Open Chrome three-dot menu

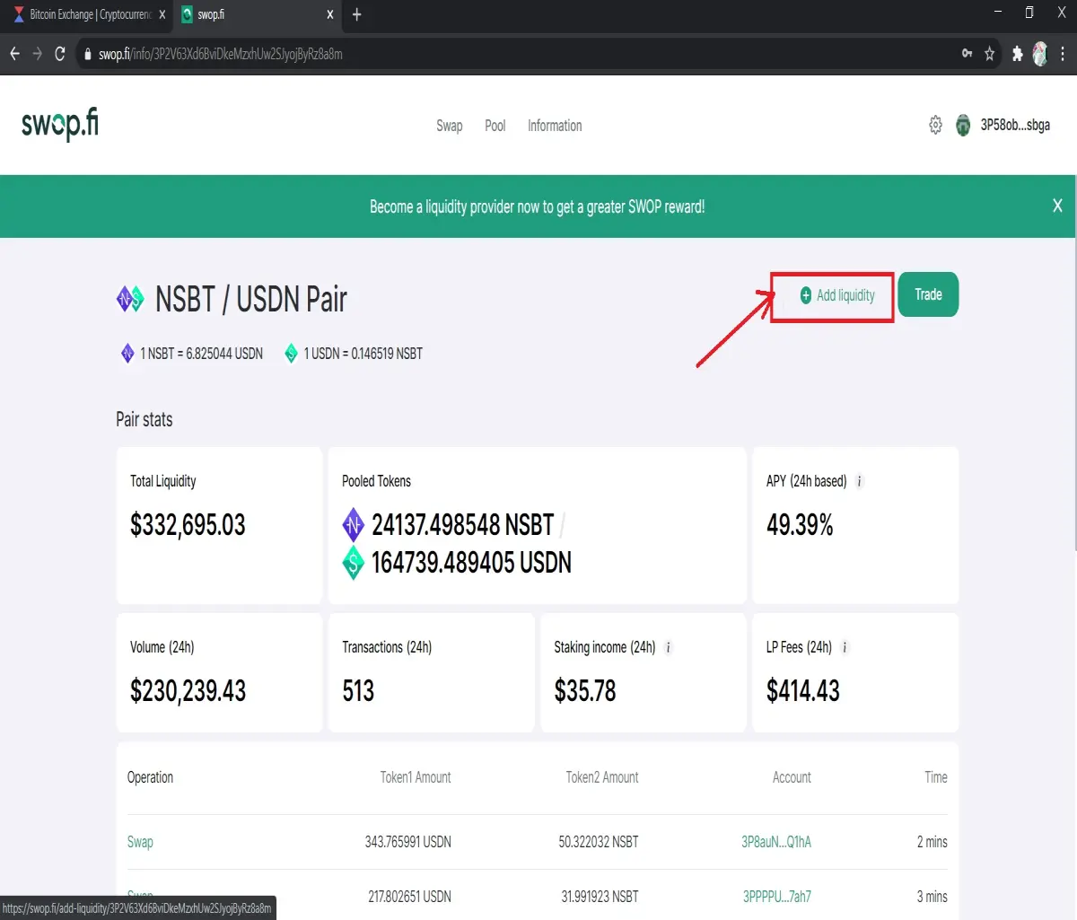click(1063, 54)
